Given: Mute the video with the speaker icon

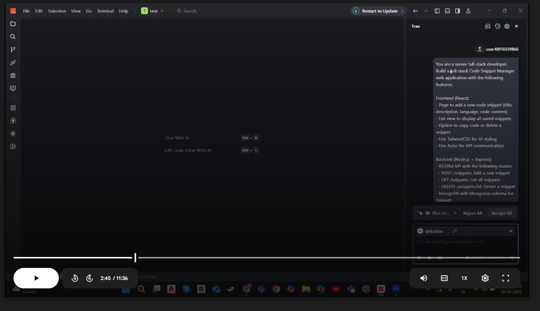Looking at the screenshot, I should [x=424, y=278].
